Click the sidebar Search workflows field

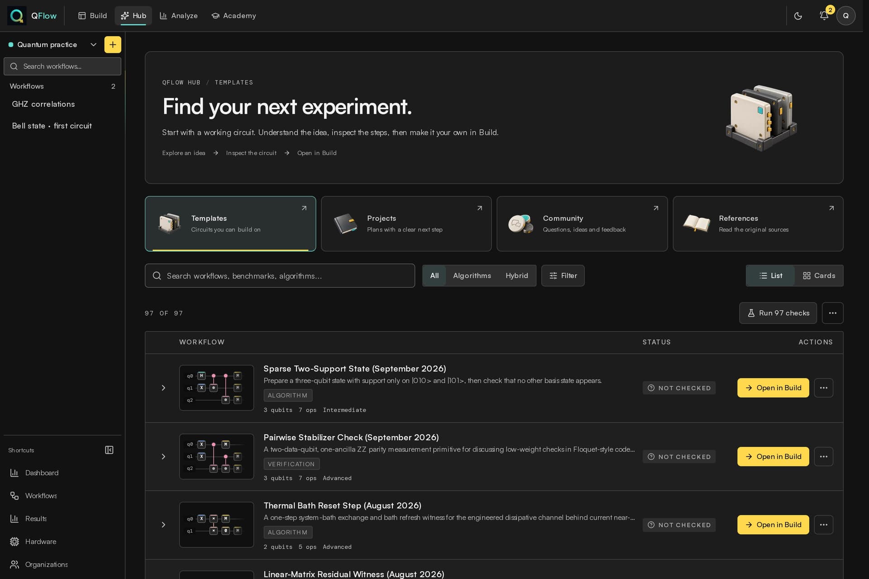click(62, 66)
